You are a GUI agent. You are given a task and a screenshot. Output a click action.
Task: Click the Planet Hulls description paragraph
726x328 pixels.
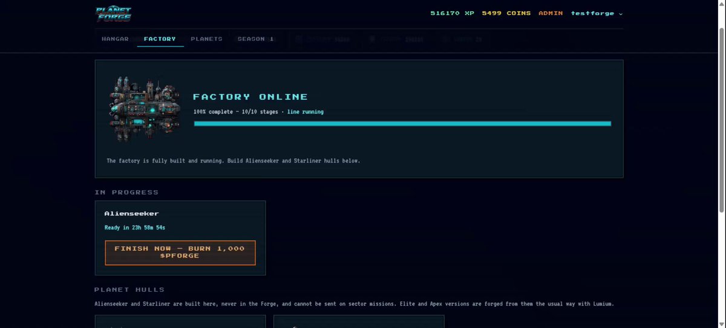[x=355, y=304]
